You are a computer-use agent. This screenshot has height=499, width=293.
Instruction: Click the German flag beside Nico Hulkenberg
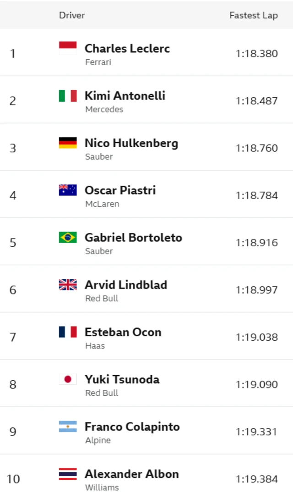pos(68,143)
